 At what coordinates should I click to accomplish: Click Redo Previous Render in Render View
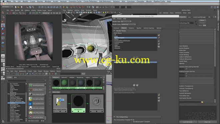click(x=7, y=13)
